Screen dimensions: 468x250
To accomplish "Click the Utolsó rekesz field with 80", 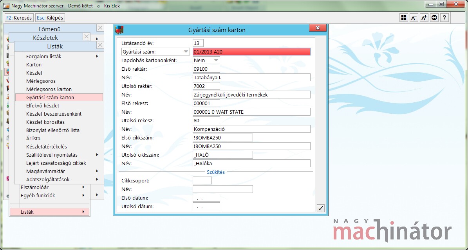I will (x=206, y=121).
